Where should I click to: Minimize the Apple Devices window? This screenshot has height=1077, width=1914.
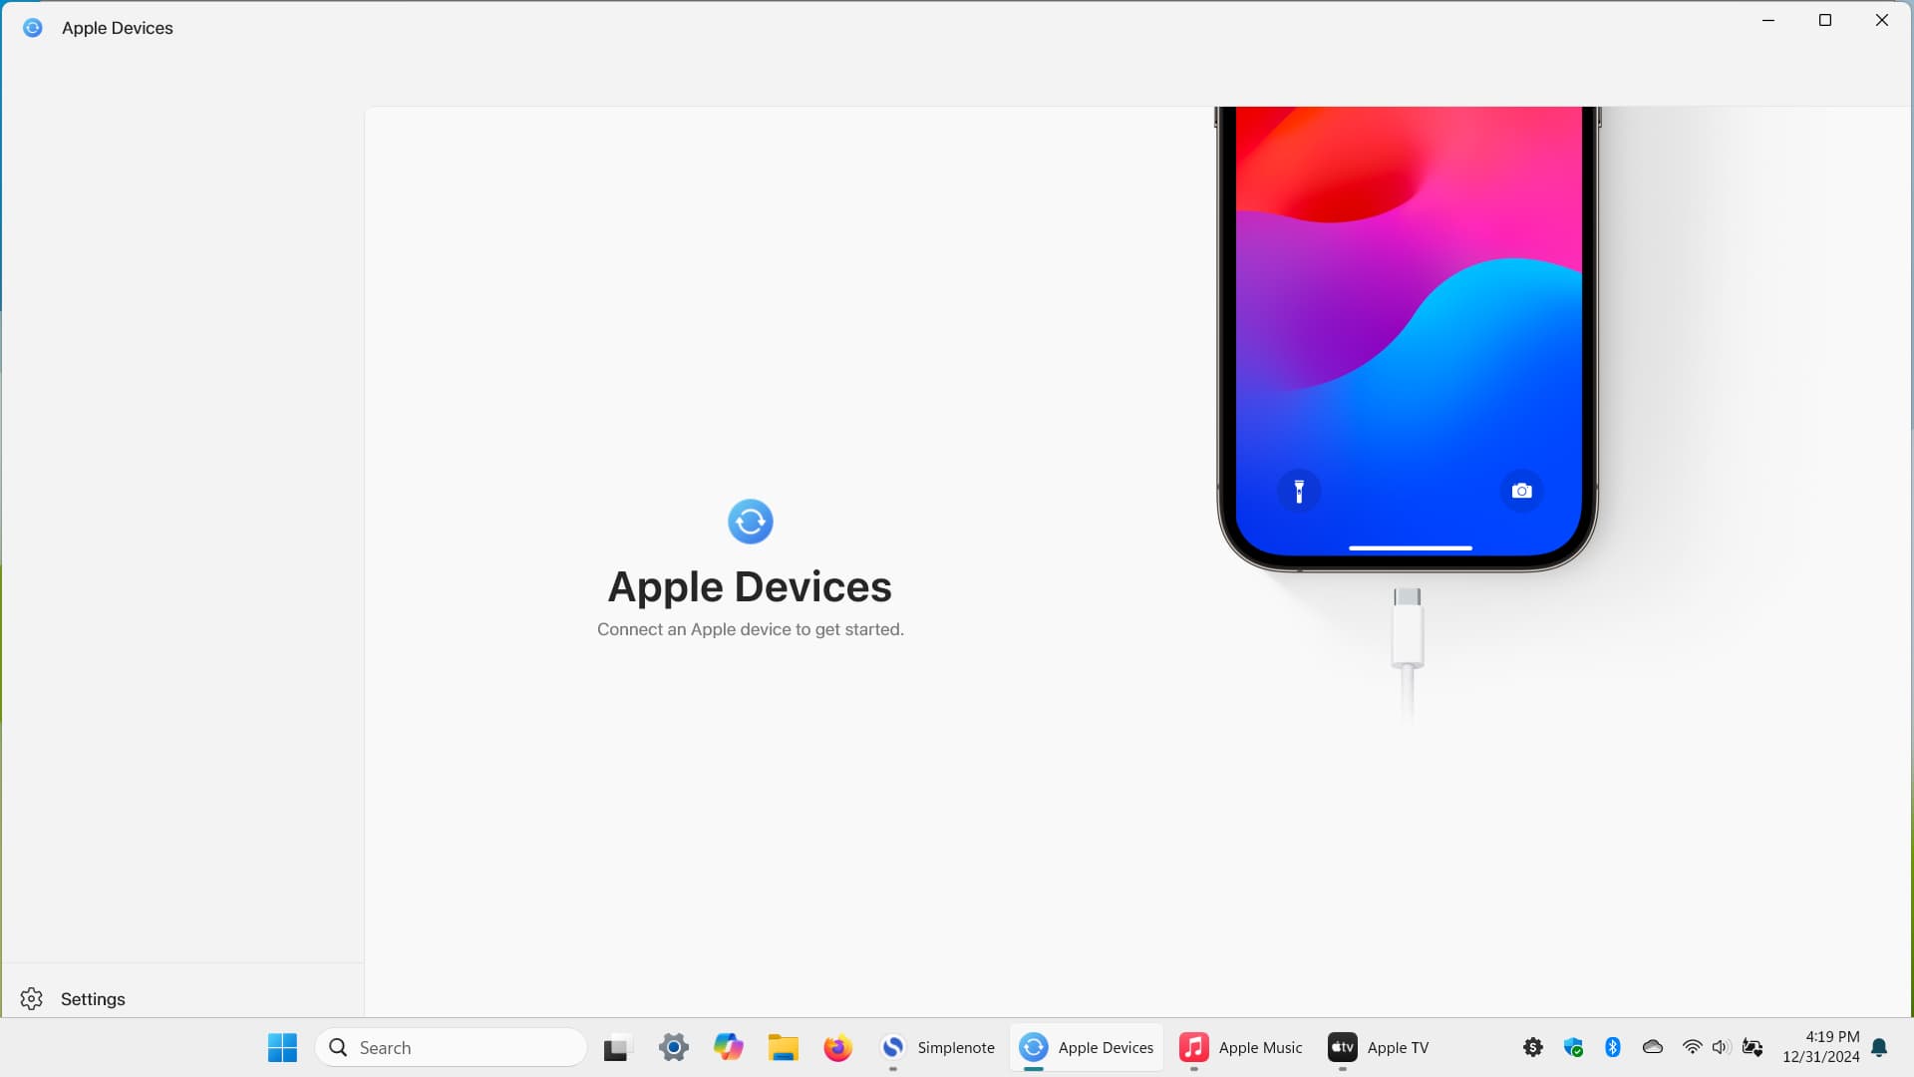[1768, 20]
